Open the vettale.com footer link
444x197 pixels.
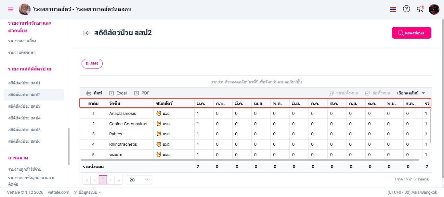point(59,192)
